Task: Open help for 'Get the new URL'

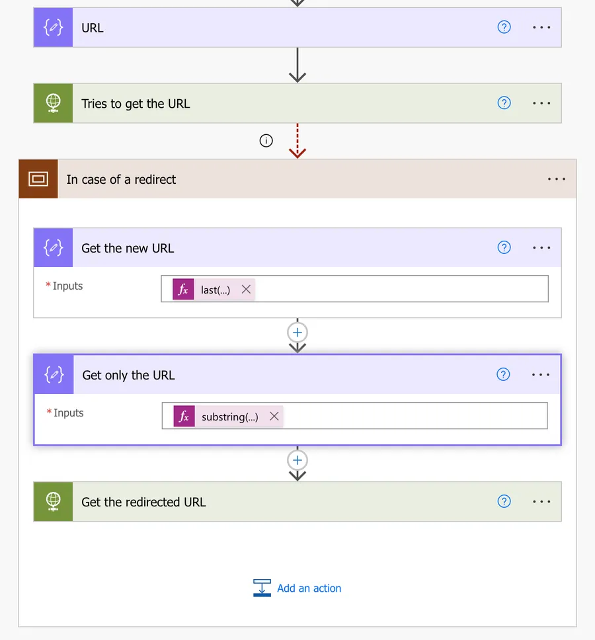Action: point(504,248)
